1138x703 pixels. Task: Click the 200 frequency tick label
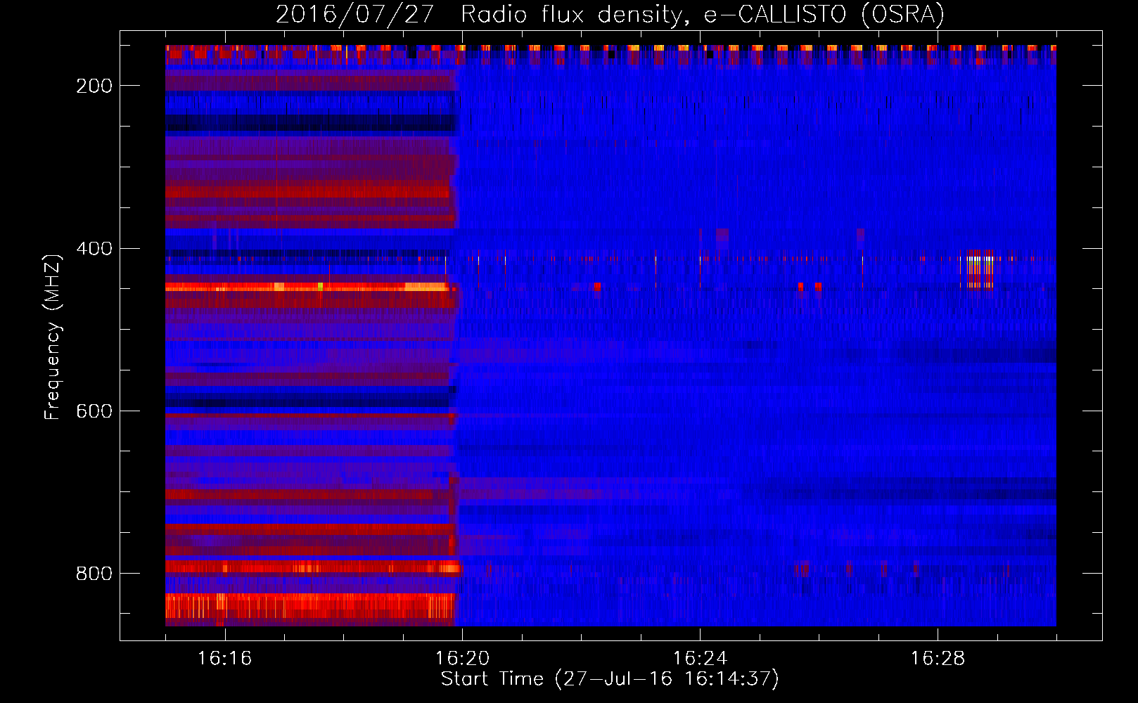click(x=94, y=86)
